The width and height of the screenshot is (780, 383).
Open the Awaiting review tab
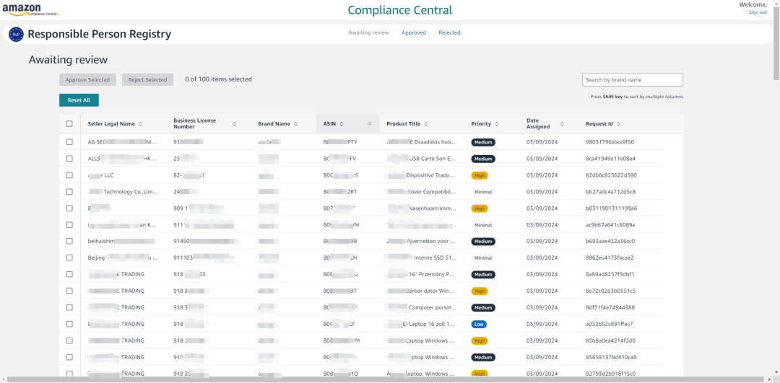[368, 32]
